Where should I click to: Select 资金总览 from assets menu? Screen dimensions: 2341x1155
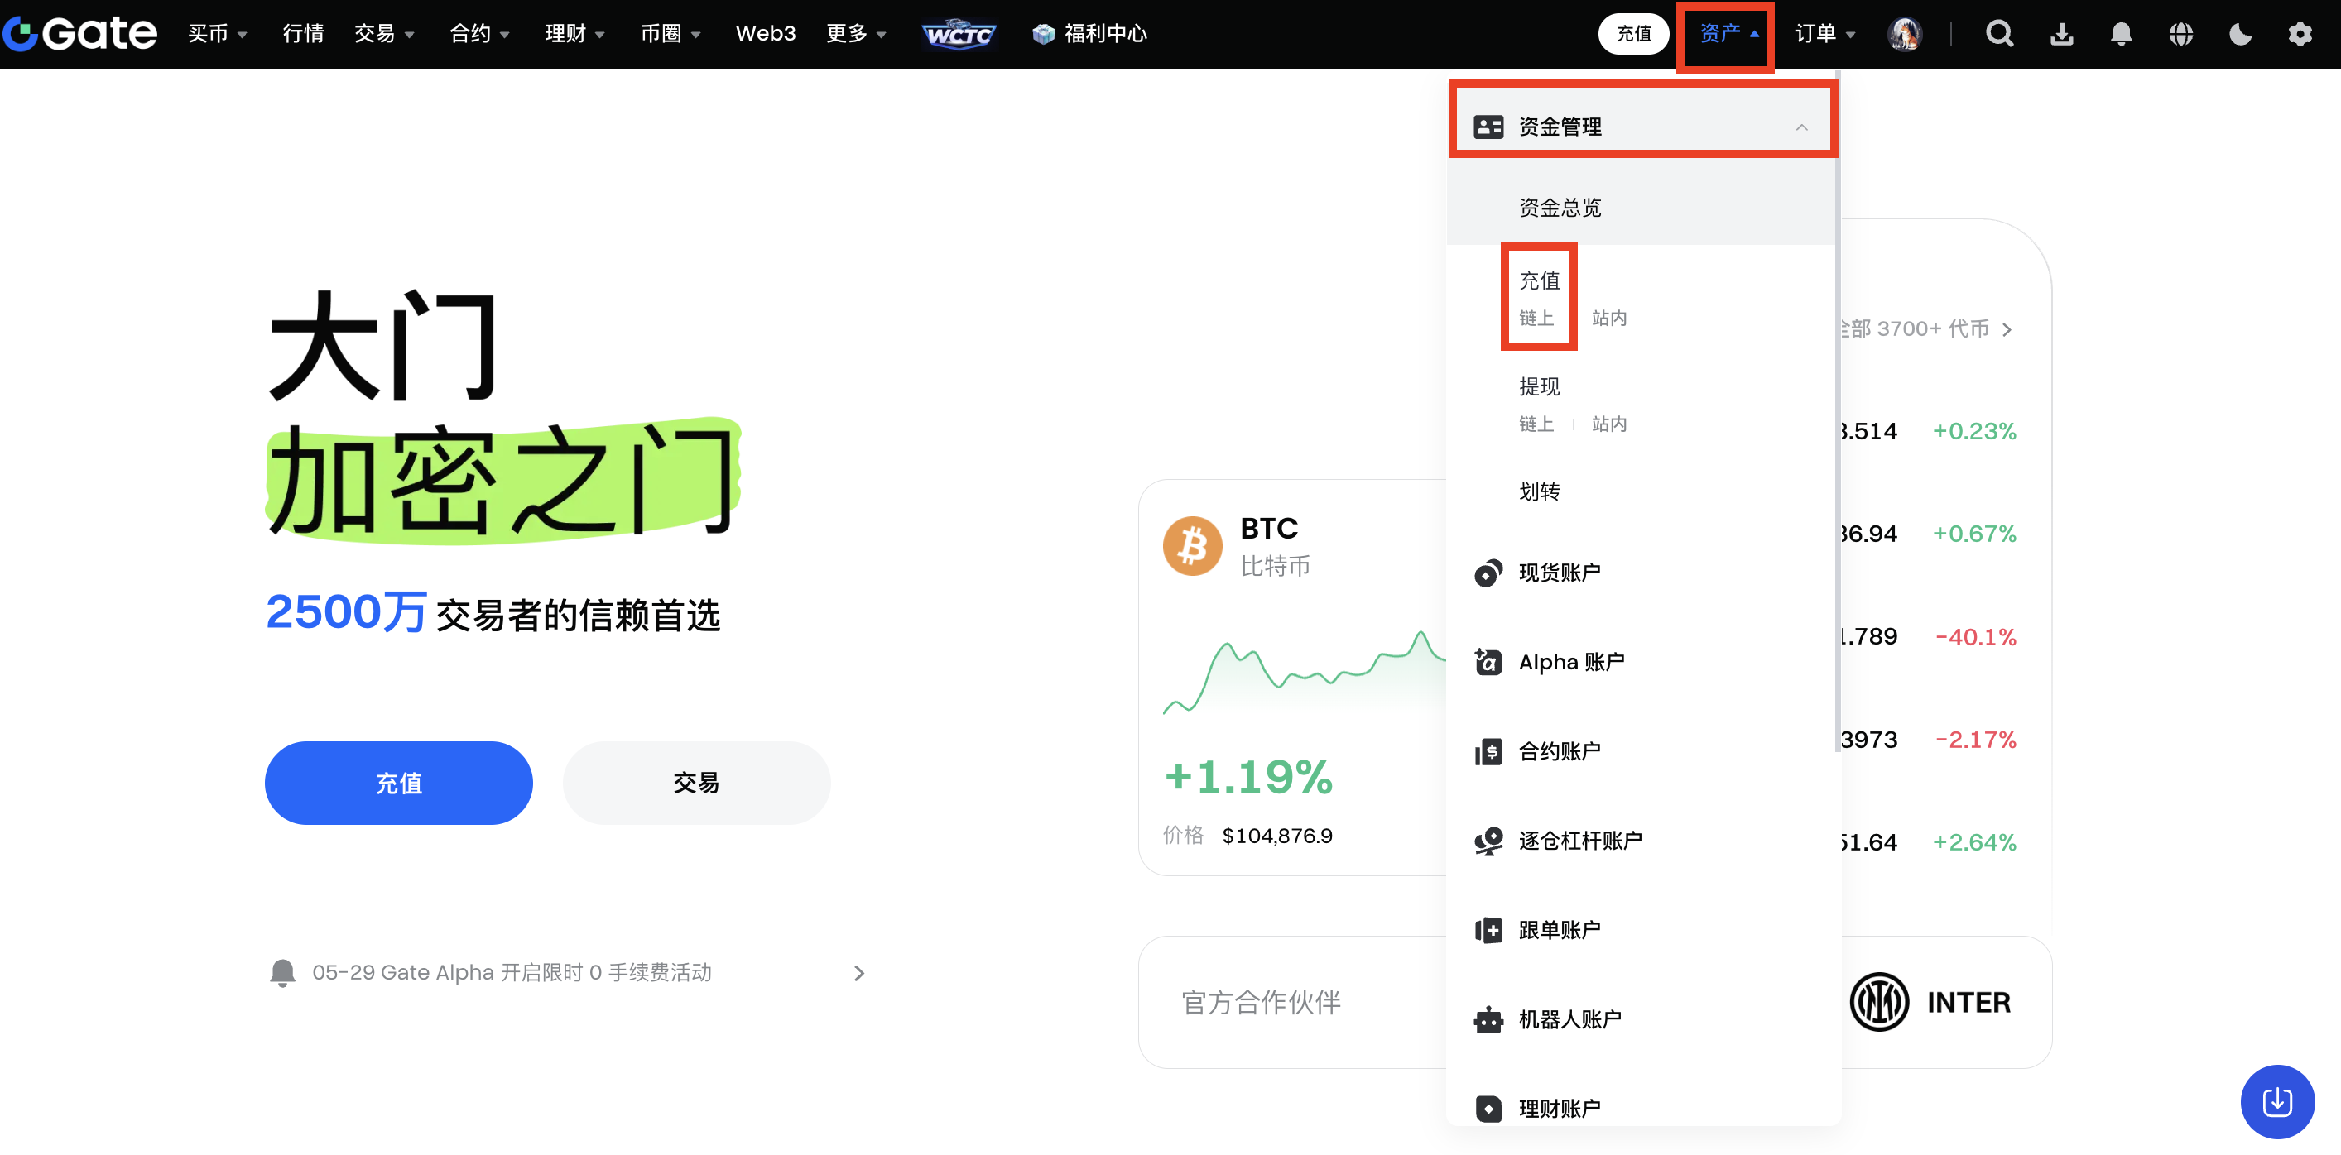tap(1560, 208)
